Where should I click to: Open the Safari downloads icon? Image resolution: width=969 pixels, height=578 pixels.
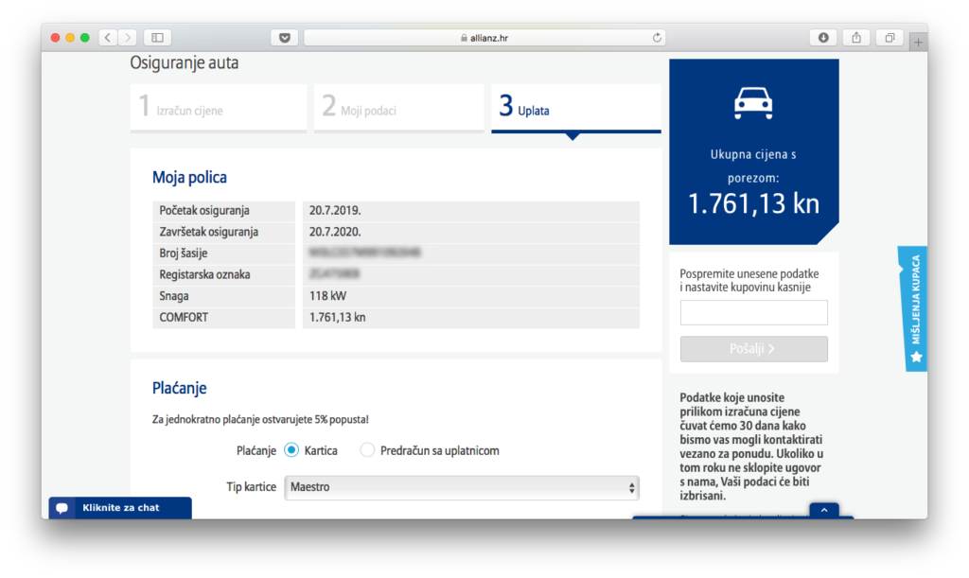click(x=823, y=38)
